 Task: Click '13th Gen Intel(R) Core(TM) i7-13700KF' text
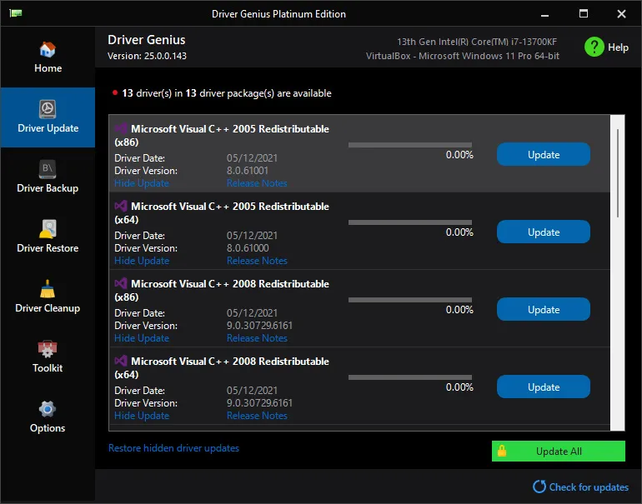click(x=477, y=42)
